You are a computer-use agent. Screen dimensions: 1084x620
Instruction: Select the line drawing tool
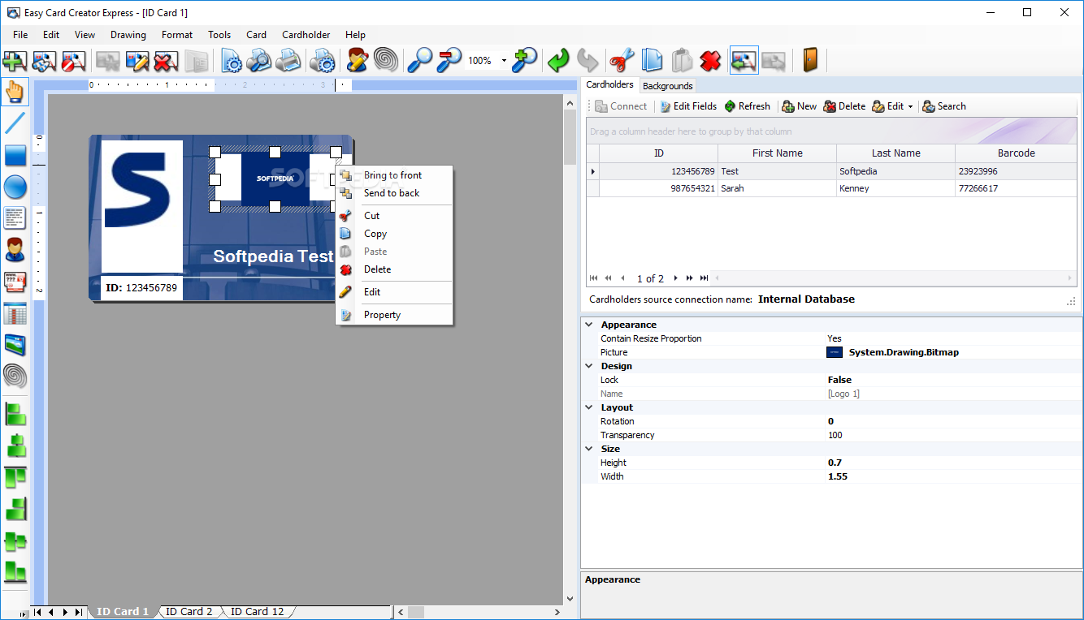coord(15,123)
